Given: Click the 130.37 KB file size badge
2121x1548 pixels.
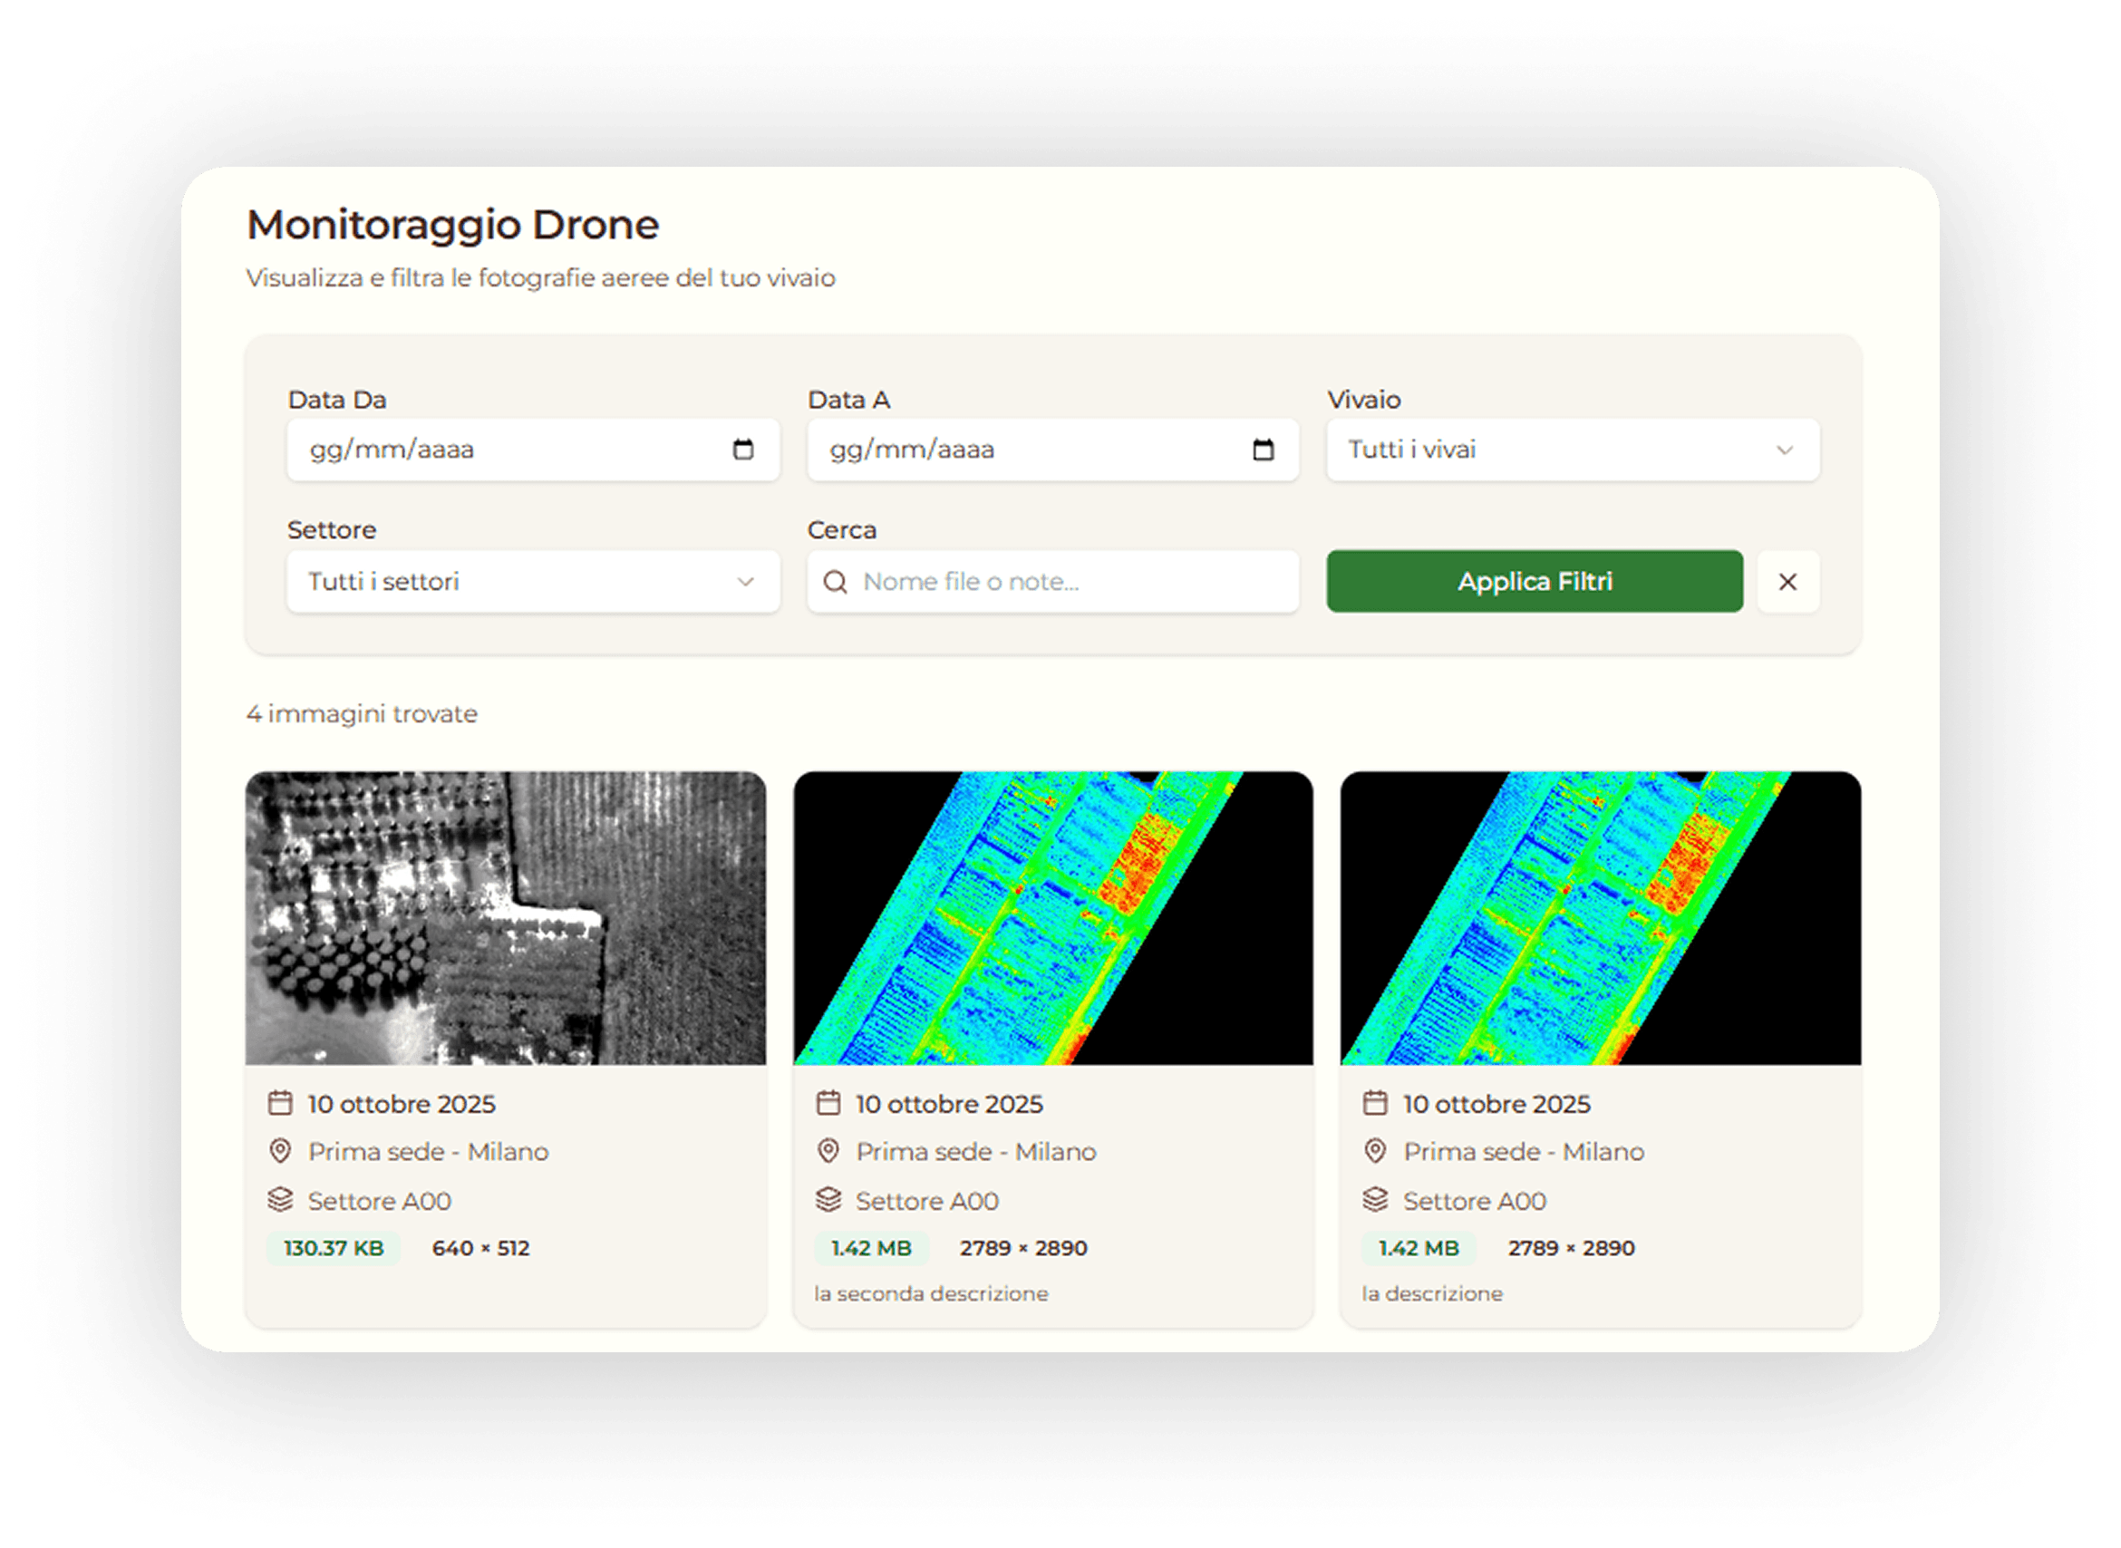Looking at the screenshot, I should (x=334, y=1248).
